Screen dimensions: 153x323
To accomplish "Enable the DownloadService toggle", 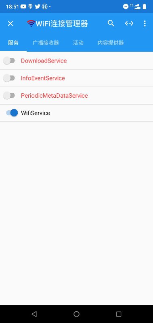I will pos(9,61).
